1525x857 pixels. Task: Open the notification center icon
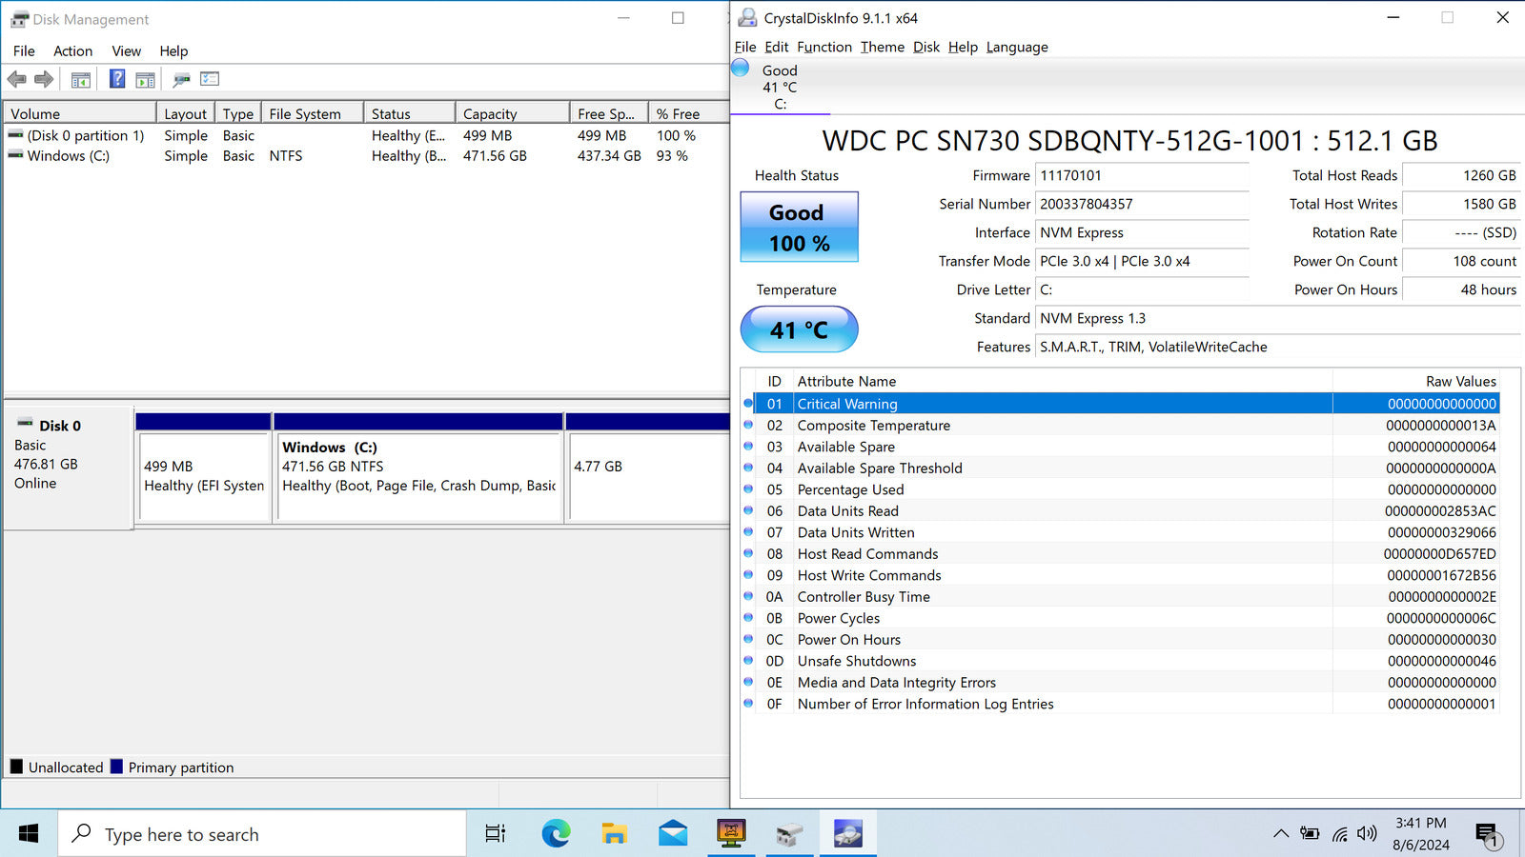click(1488, 835)
